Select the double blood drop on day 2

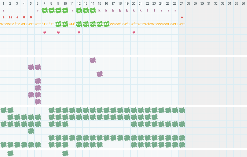[10, 17]
